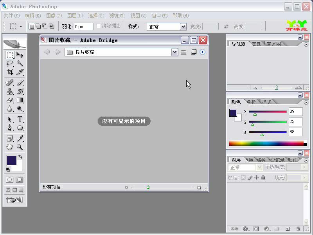Click the B value field showing 88
Screen dimensions: 313x235
(x=296, y=132)
